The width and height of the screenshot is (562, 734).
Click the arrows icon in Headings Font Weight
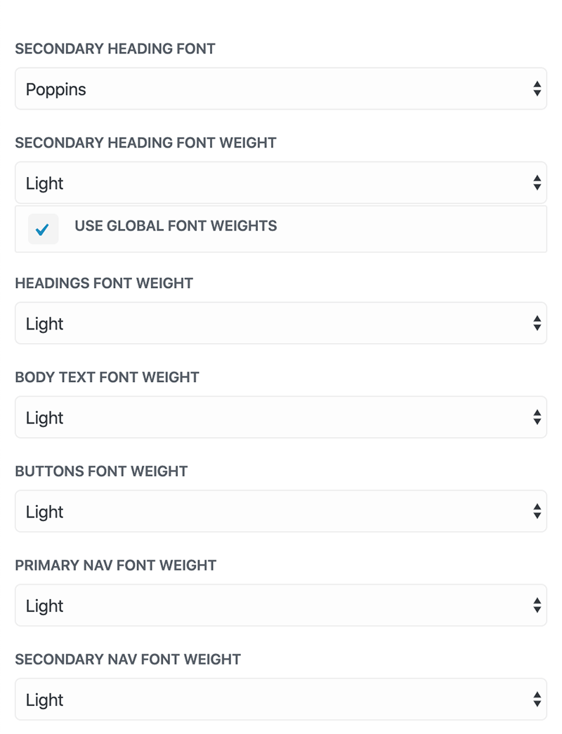[x=537, y=323]
